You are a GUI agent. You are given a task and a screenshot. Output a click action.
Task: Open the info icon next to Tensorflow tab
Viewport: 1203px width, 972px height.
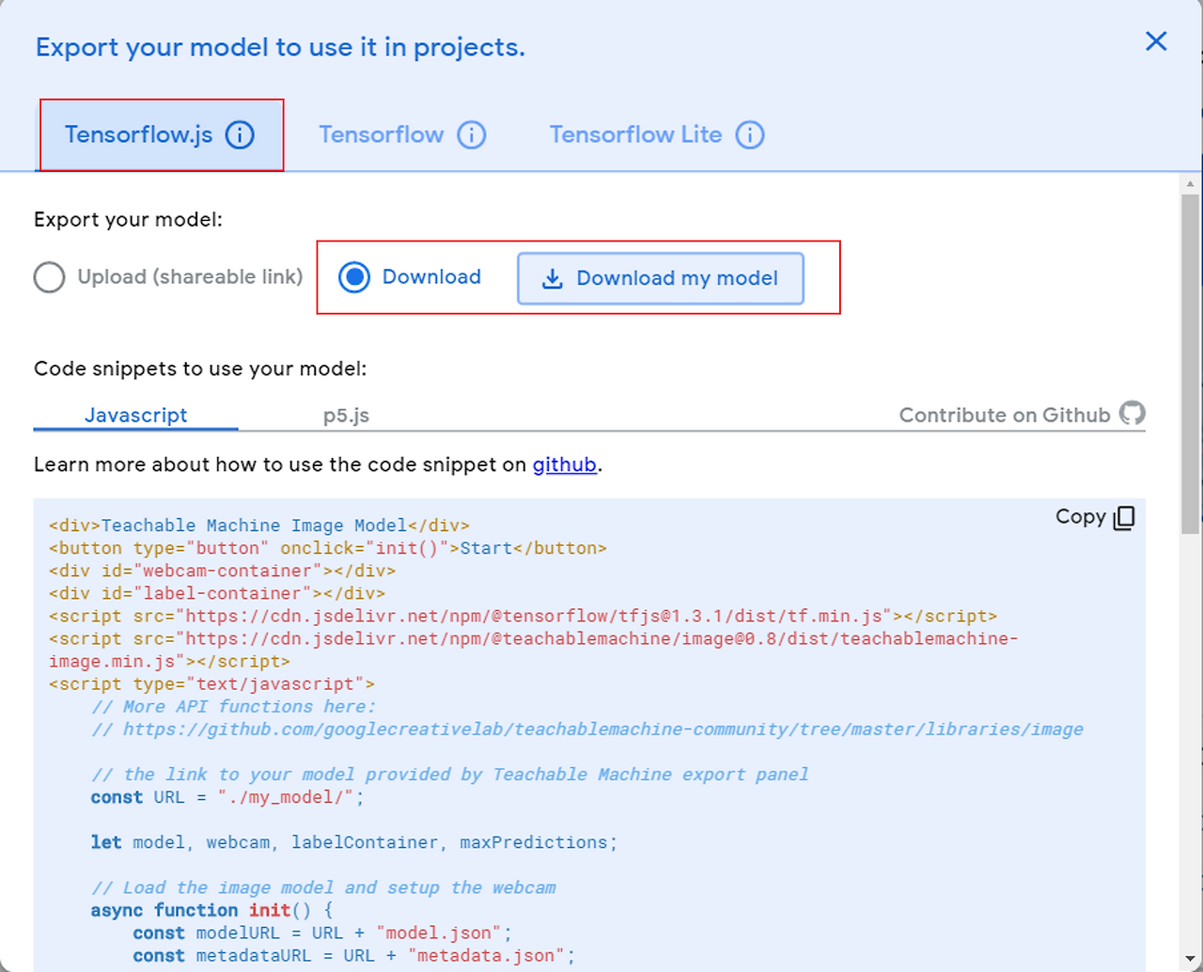[472, 135]
